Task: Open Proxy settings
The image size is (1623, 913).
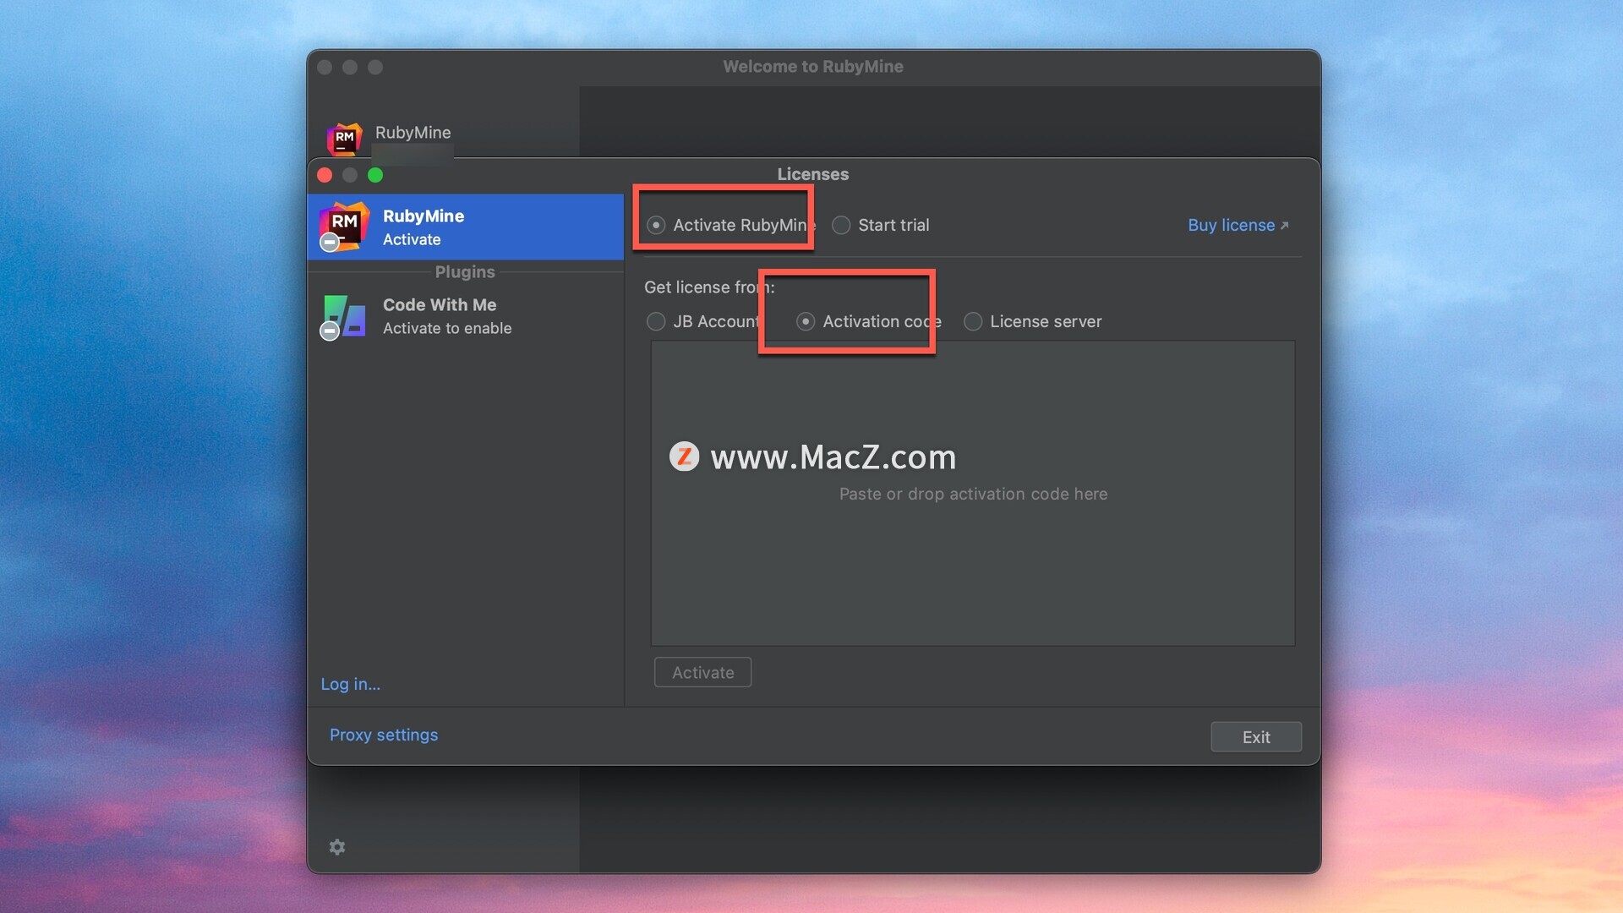Action: (x=384, y=735)
